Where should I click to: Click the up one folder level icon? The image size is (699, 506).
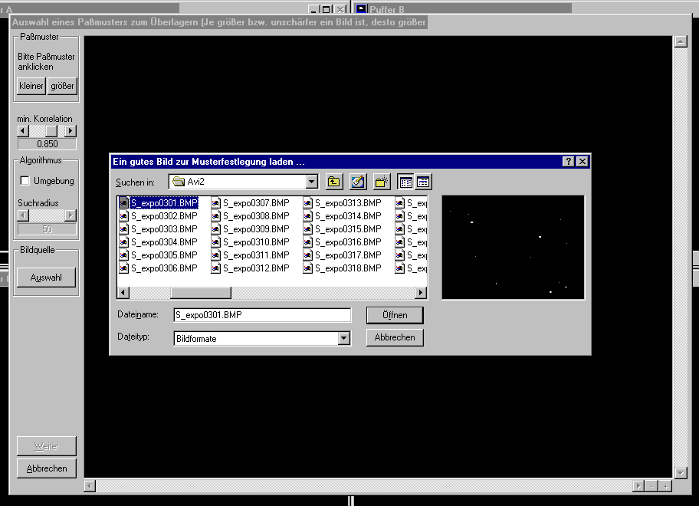[x=334, y=182]
